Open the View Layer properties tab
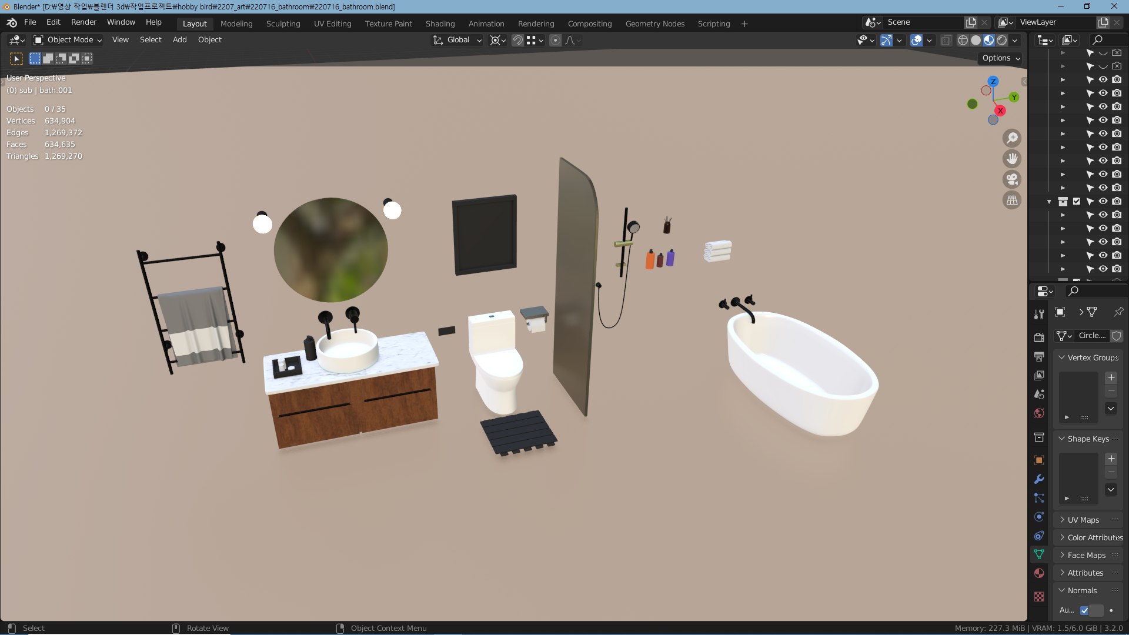This screenshot has width=1129, height=635. [1039, 375]
